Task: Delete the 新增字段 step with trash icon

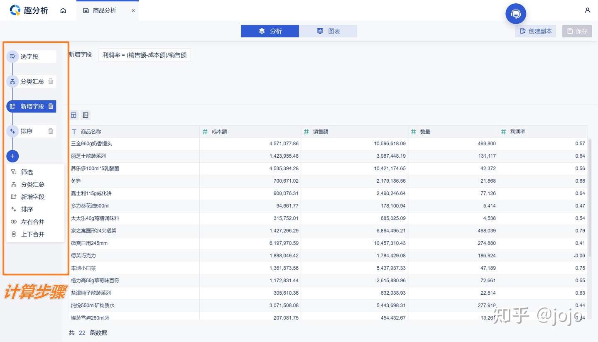Action: [51, 106]
